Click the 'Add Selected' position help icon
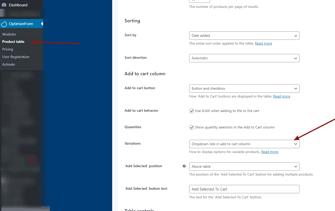The width and height of the screenshot is (335, 211). click(x=184, y=166)
